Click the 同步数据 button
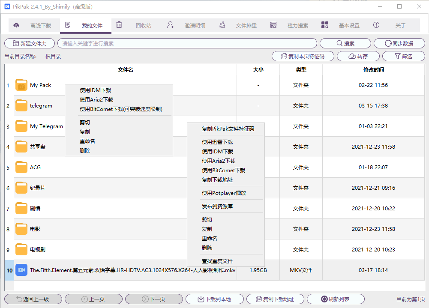This screenshot has width=429, height=308. (399, 43)
